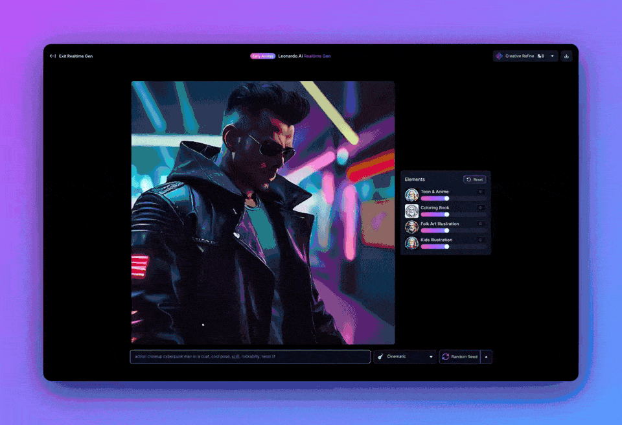This screenshot has width=622, height=425.
Task: Open the Creative Refine dropdown arrow
Action: coord(552,56)
